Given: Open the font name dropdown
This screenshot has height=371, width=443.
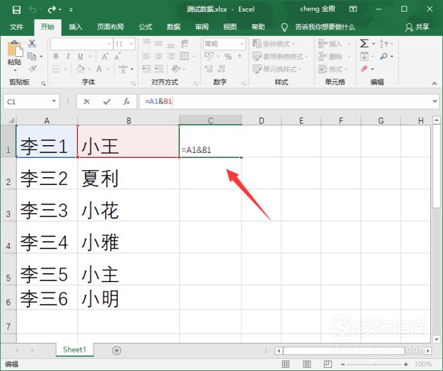Looking at the screenshot, I should click(x=109, y=43).
